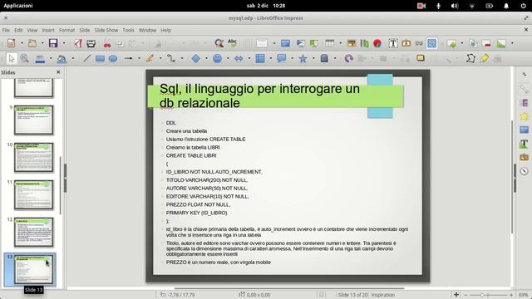The height and width of the screenshot is (299, 532).
Task: Pick the blue diamond basic shapes tool
Action: (196, 58)
